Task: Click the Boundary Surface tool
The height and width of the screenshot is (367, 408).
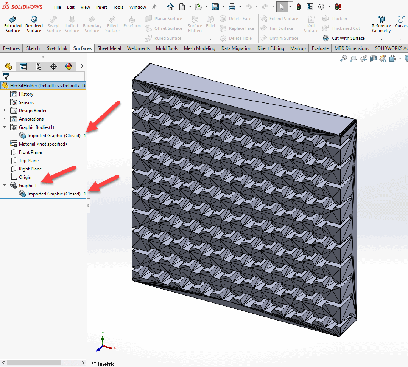Action: click(x=92, y=25)
